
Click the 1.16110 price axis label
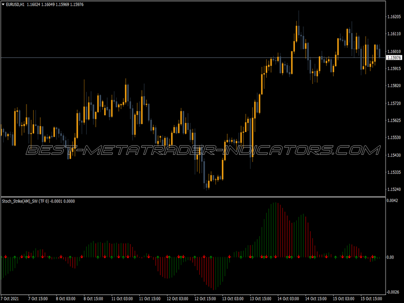[x=394, y=34]
